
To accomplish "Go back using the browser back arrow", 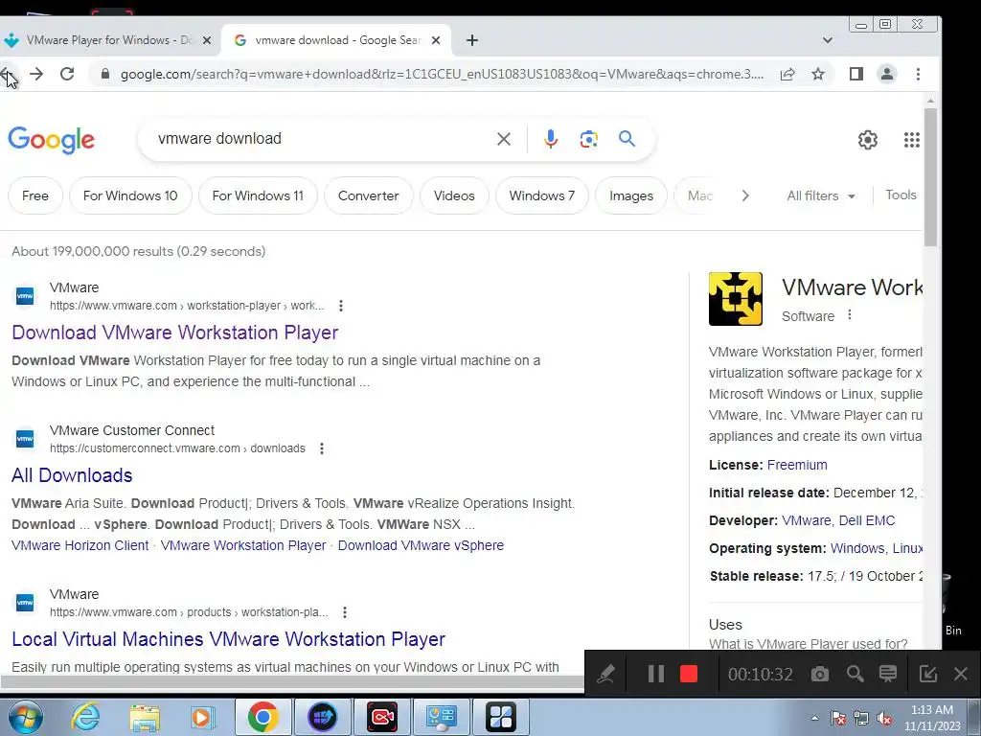I will coord(6,75).
